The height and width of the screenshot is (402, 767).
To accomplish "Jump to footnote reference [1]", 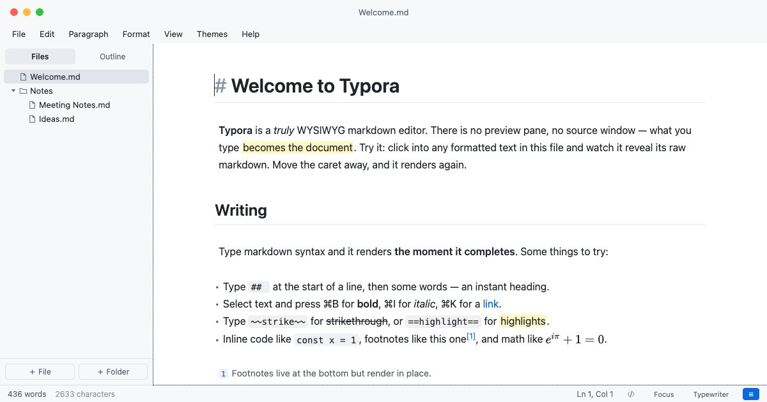I will [471, 336].
